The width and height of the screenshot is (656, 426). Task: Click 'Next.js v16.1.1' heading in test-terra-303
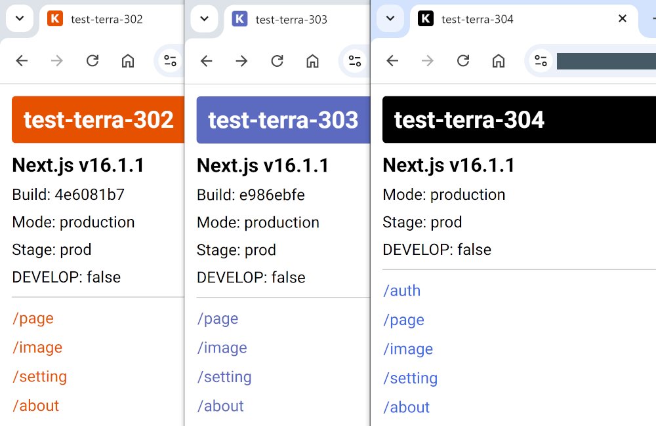[263, 166]
